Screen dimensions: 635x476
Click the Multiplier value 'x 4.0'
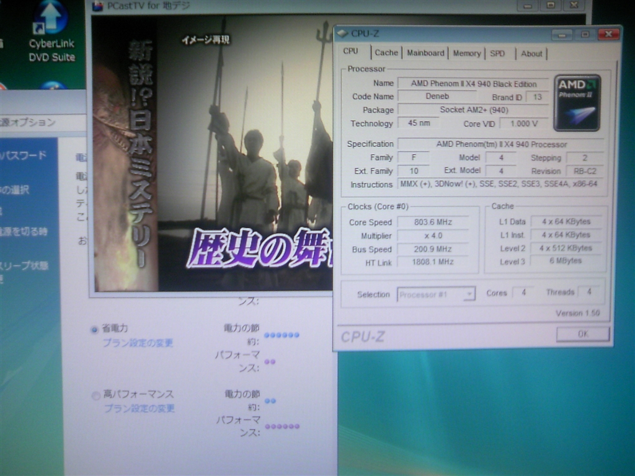click(x=432, y=236)
